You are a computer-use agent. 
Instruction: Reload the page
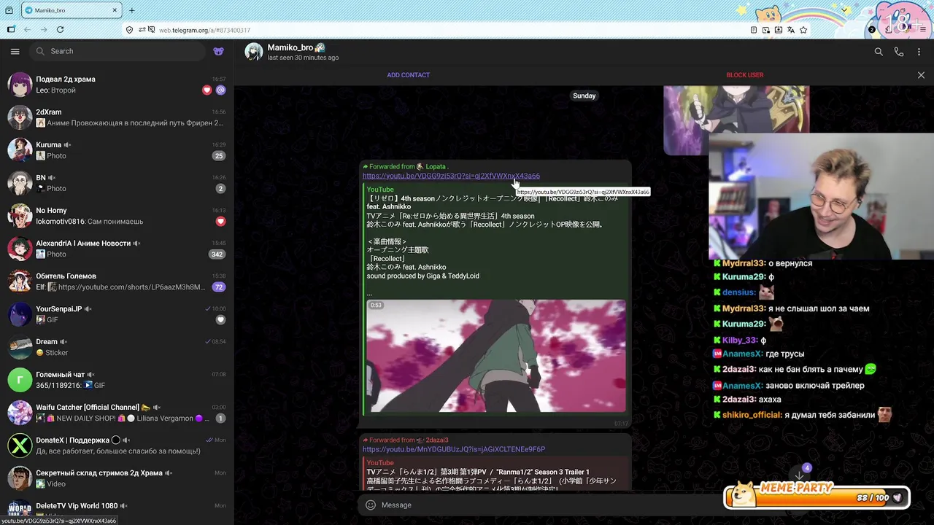[x=60, y=30]
